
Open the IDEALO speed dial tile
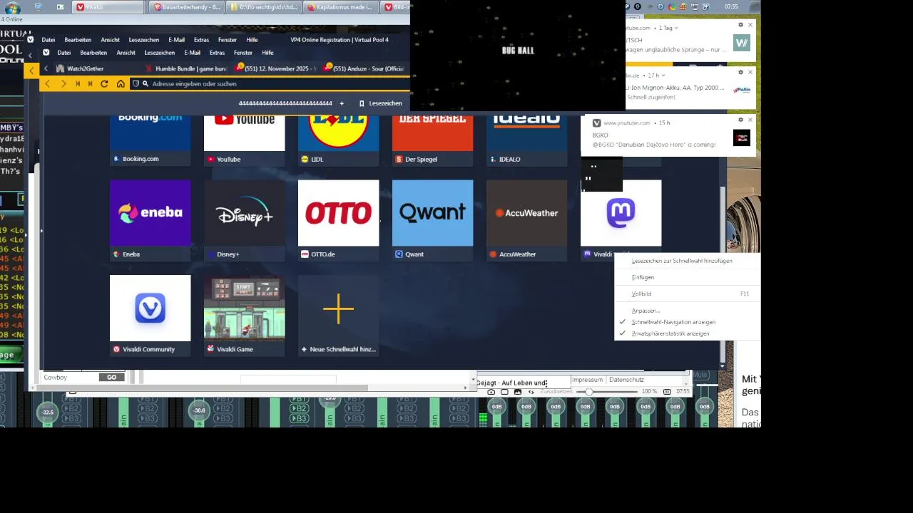[526, 140]
